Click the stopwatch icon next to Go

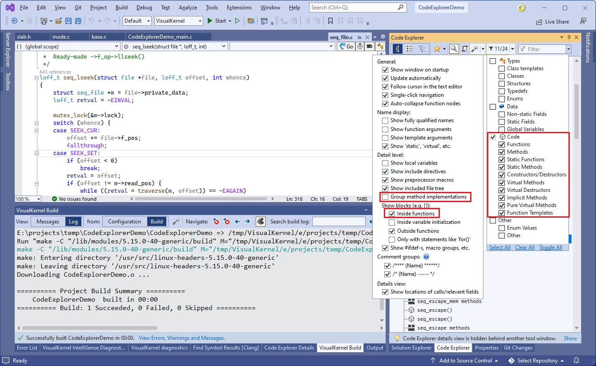(359, 46)
